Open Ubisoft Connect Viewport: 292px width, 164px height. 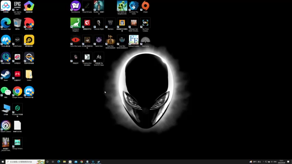6,126
